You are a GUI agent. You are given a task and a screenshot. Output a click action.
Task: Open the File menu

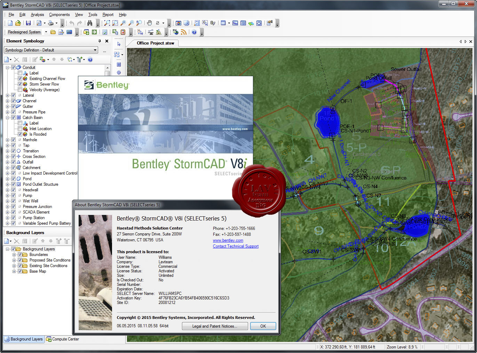[11, 15]
